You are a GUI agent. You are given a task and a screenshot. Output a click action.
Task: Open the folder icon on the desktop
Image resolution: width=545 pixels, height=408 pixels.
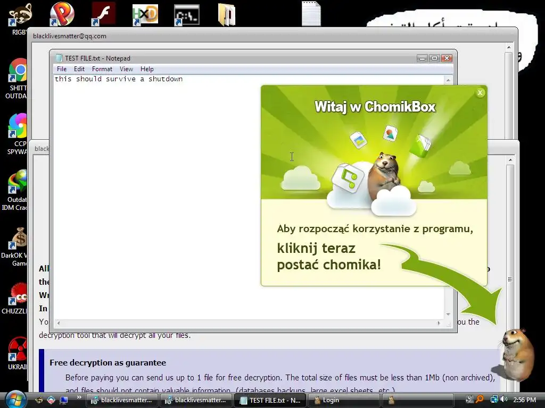pos(227,14)
